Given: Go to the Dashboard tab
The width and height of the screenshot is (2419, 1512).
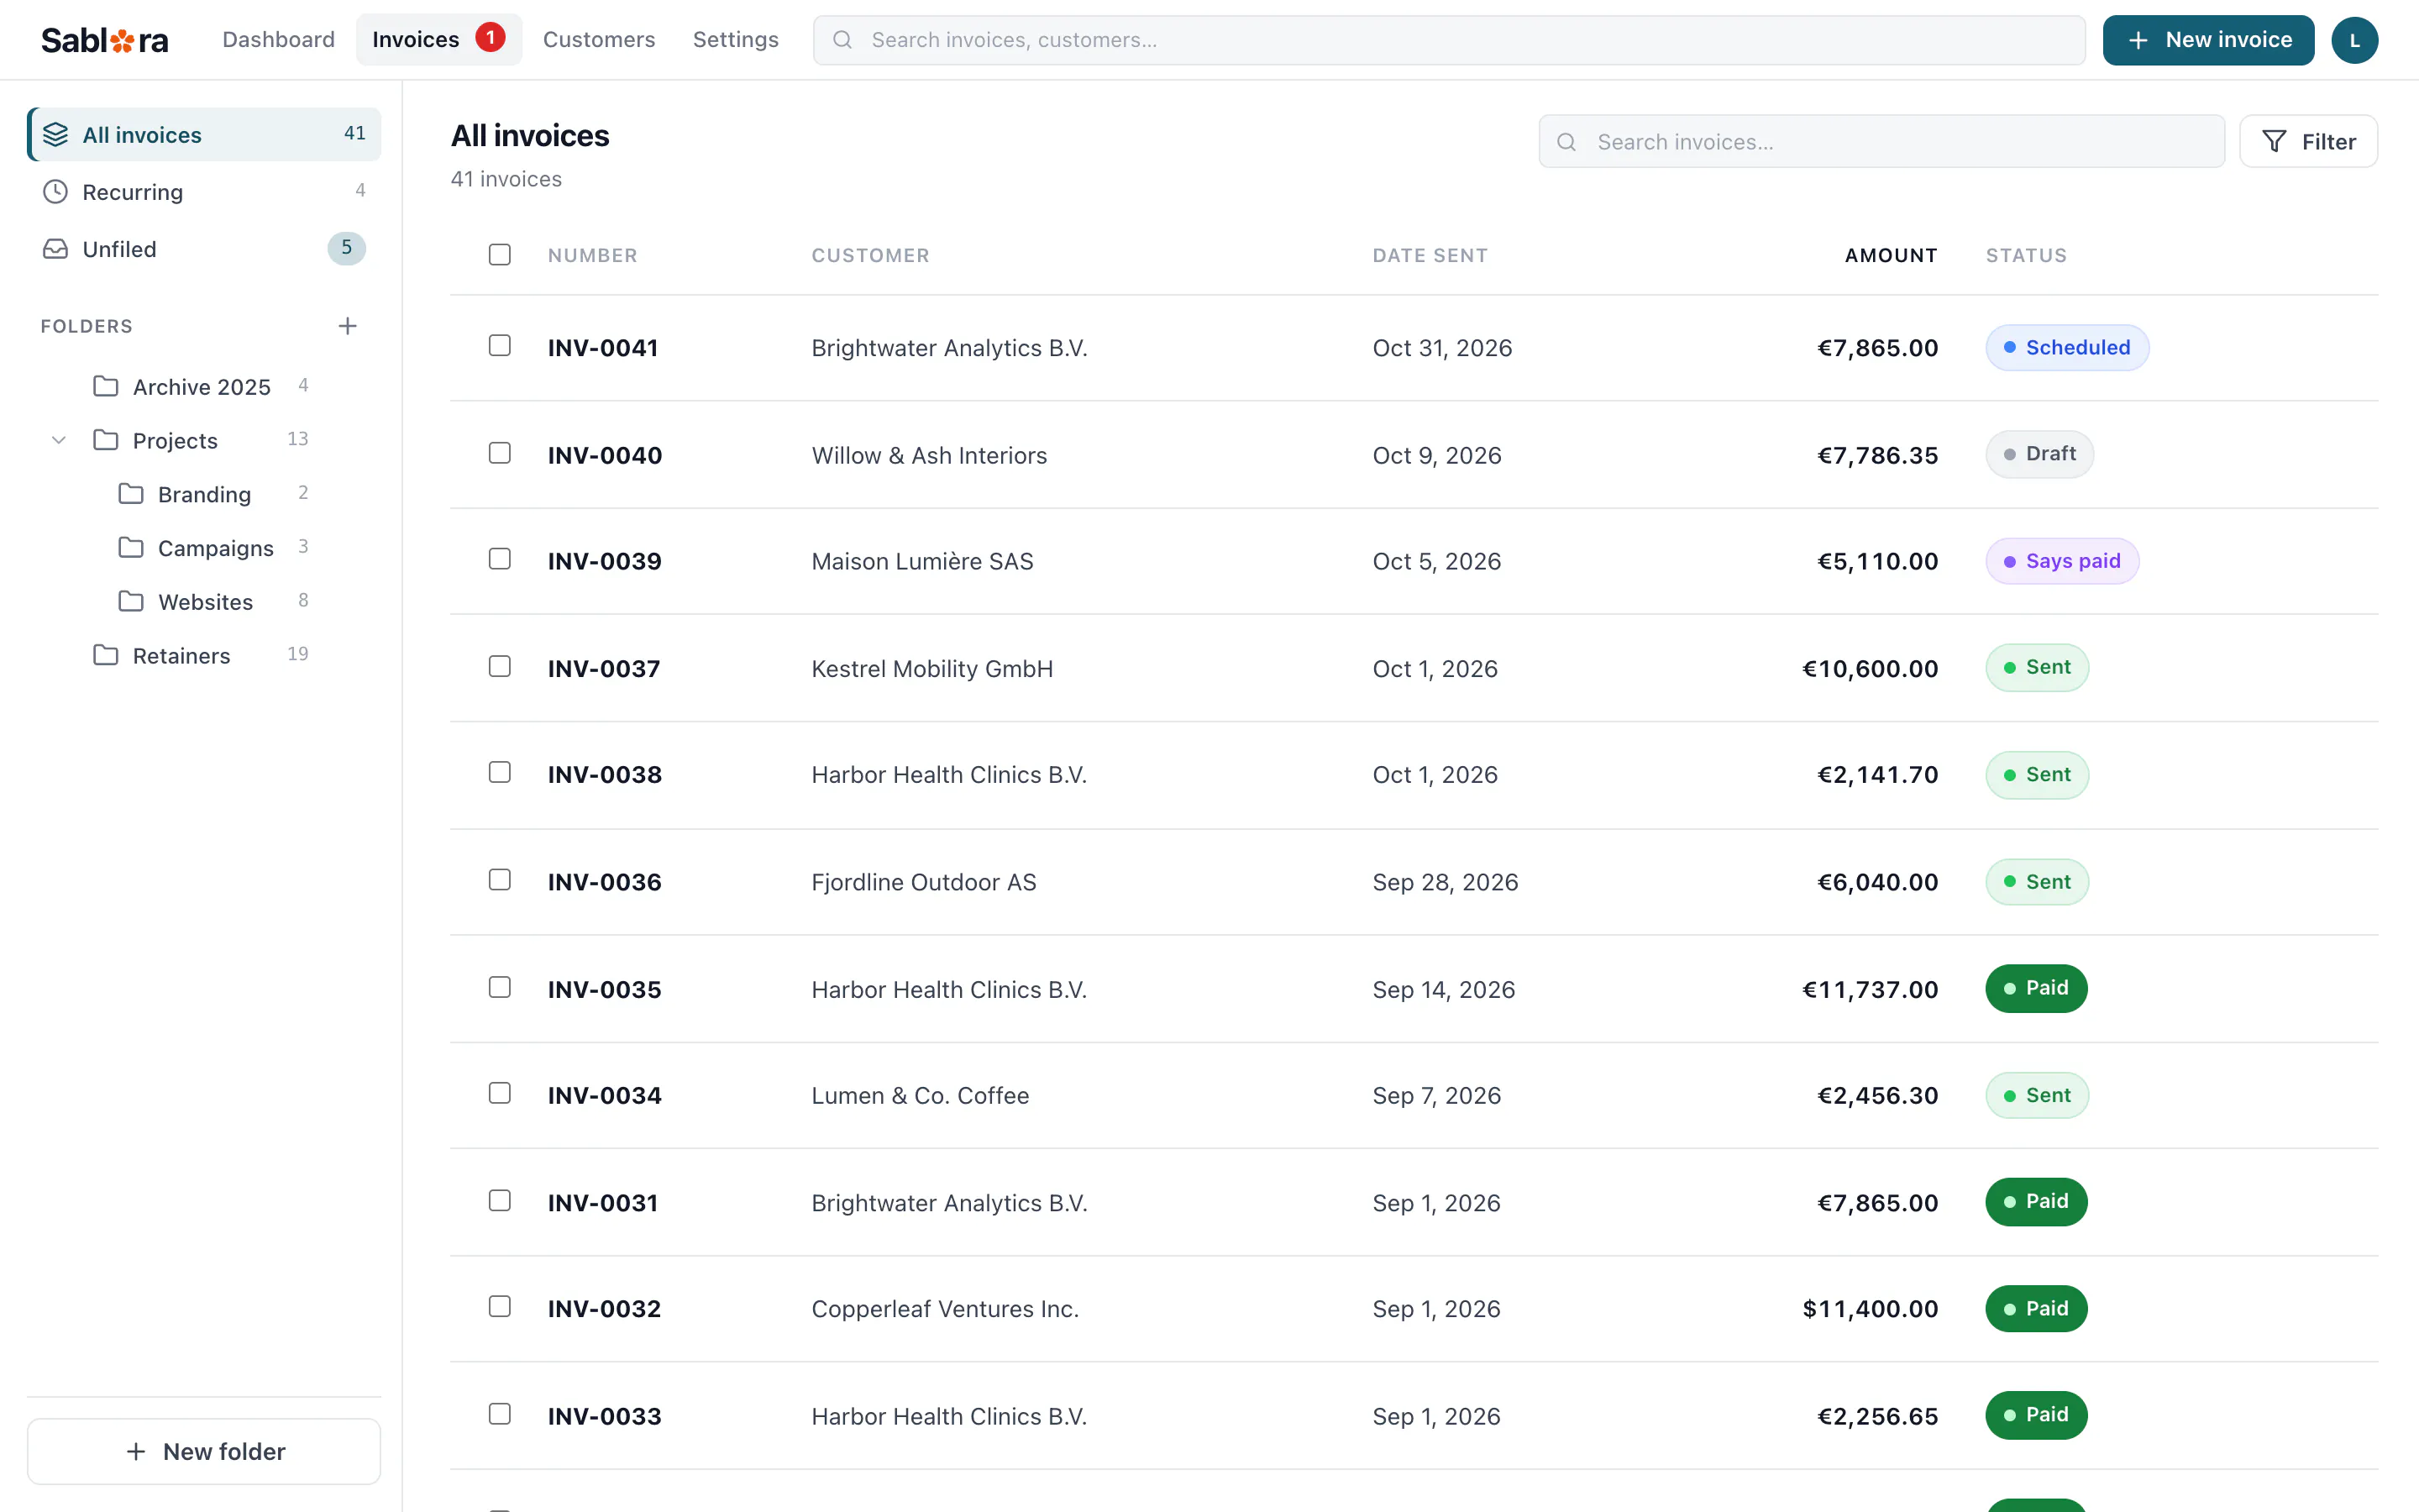Looking at the screenshot, I should coord(278,40).
